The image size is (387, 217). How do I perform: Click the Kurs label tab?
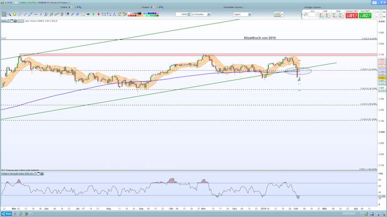pos(4,21)
